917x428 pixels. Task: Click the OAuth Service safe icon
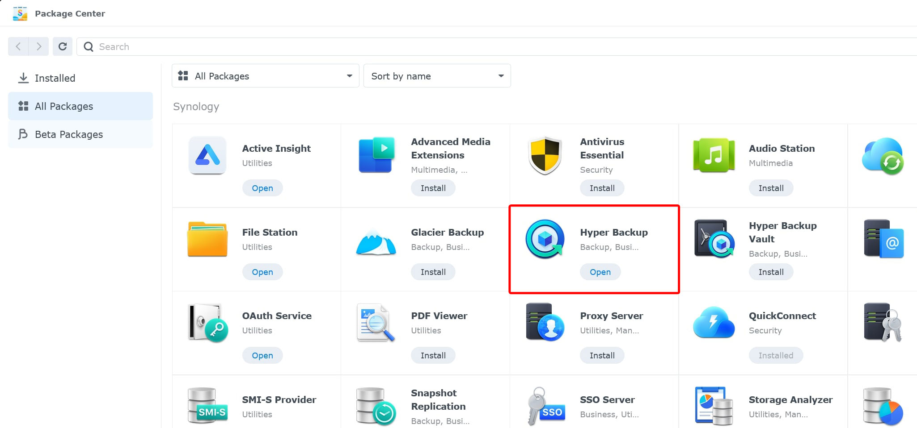pos(208,323)
